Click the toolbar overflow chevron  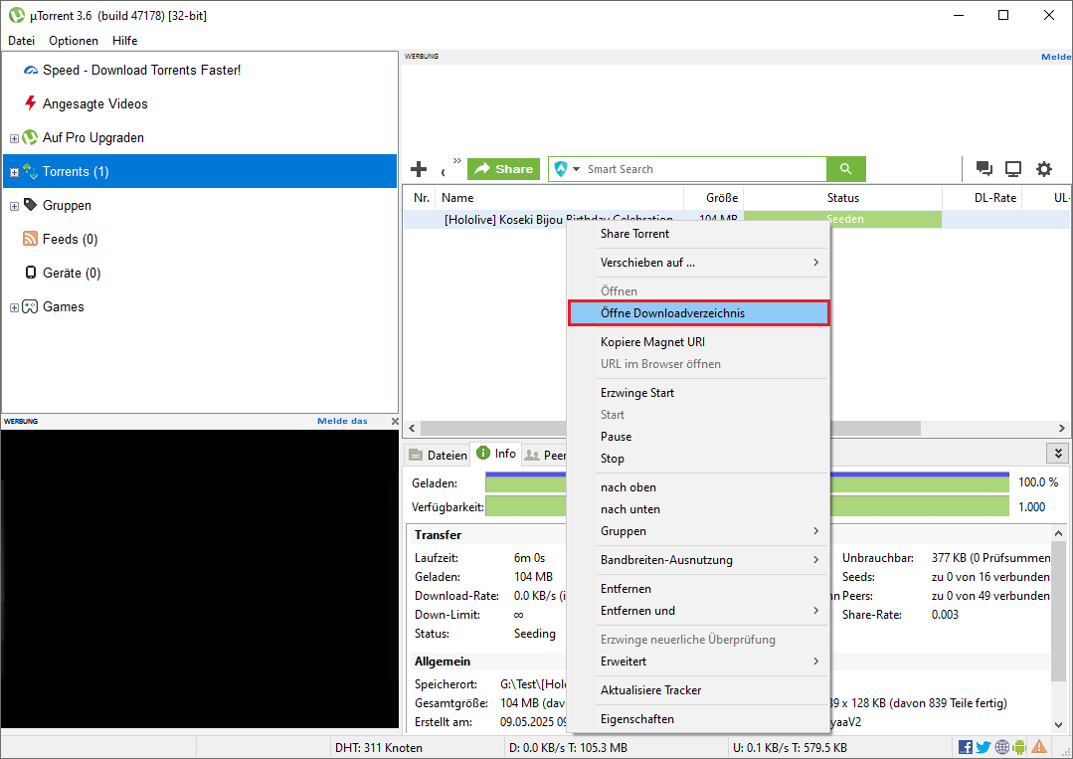(457, 161)
